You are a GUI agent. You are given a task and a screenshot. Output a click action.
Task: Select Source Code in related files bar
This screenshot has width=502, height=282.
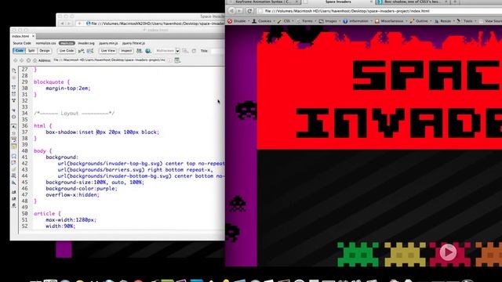22,43
